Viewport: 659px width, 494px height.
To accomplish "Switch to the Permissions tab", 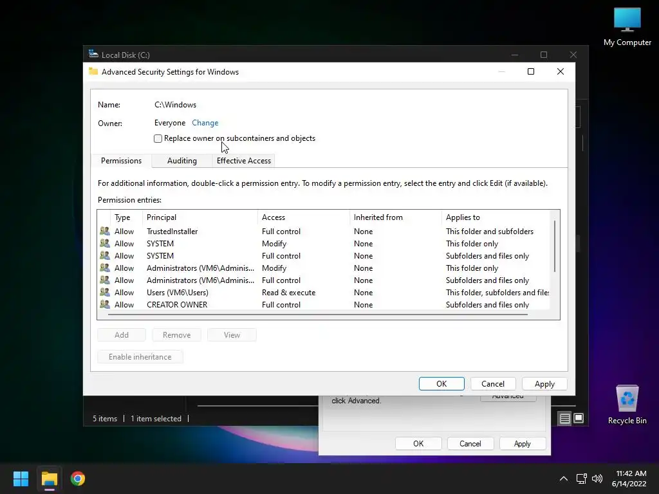I will point(121,160).
